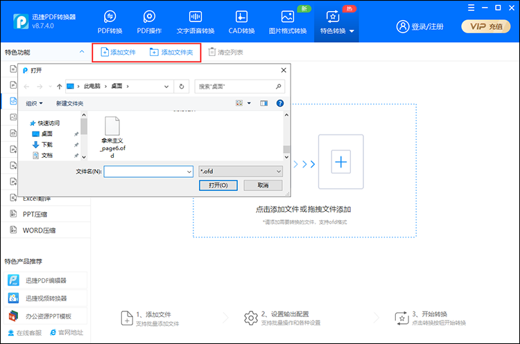520x344 pixels.
Task: Click file list vertical scrollbar thumb
Action: coord(286,149)
